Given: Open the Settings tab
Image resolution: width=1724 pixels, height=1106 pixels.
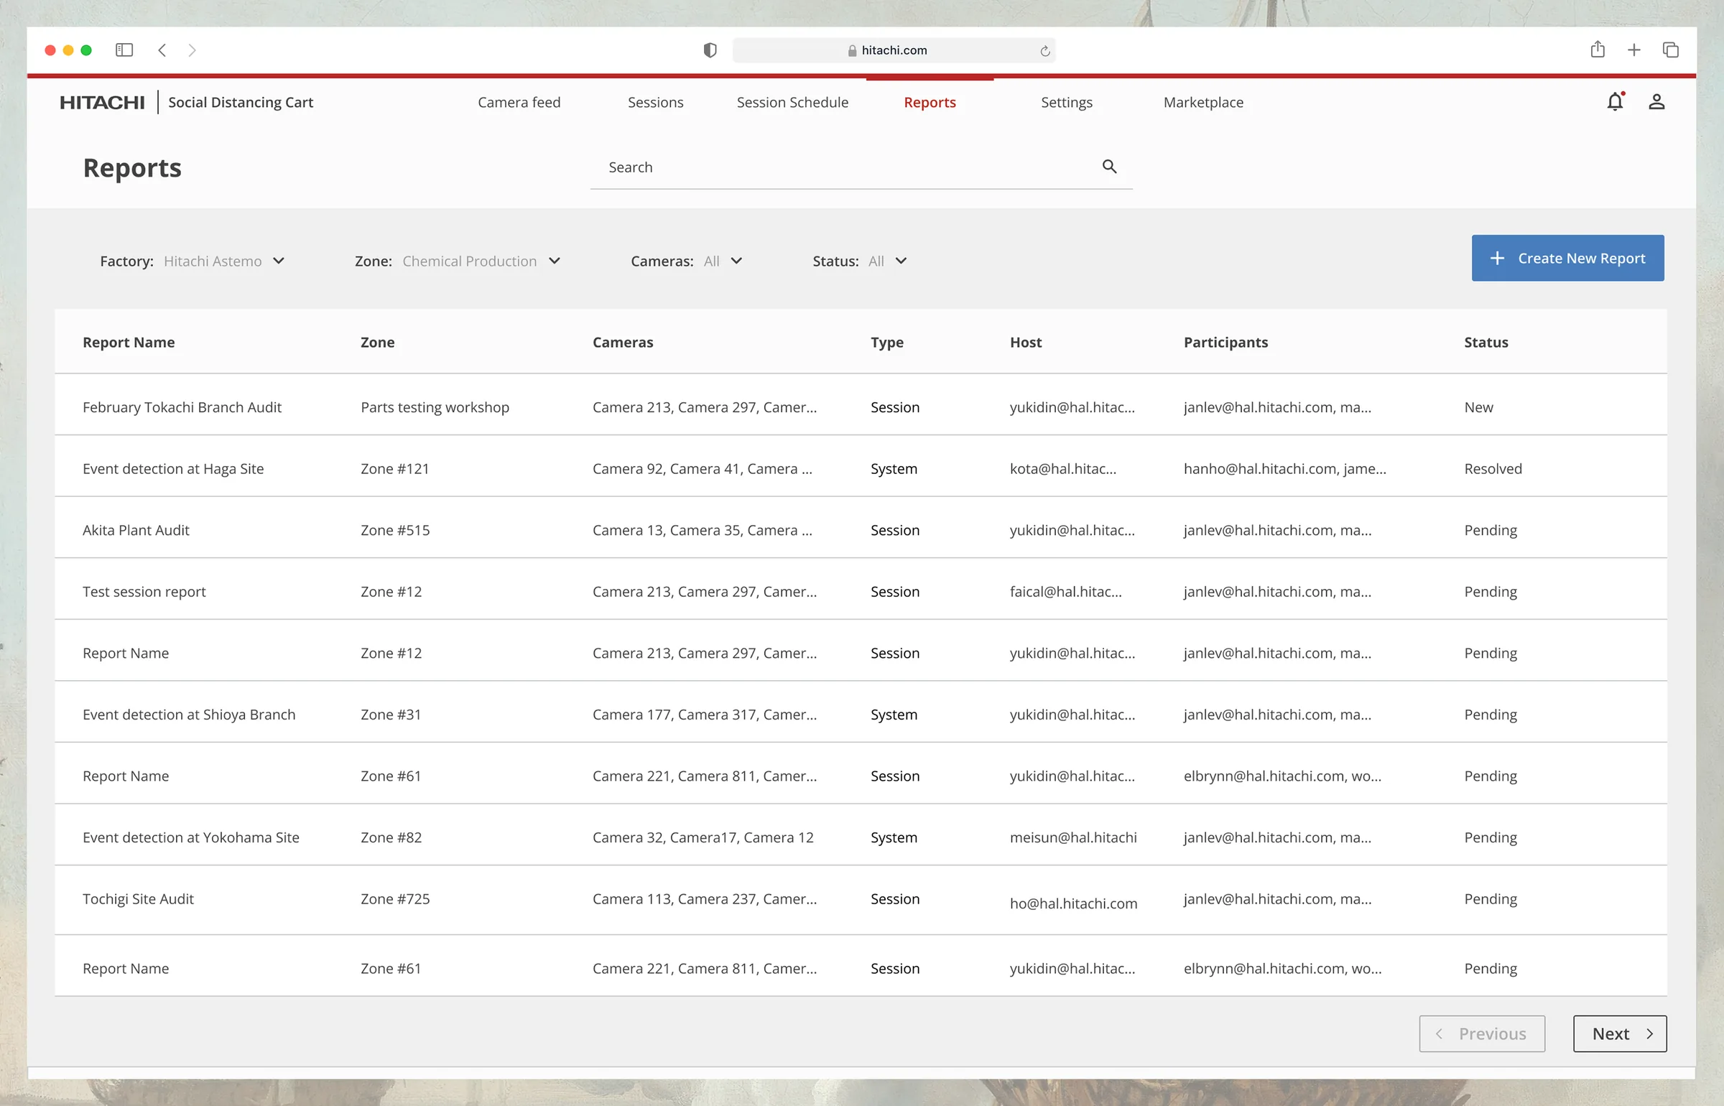Looking at the screenshot, I should (x=1066, y=103).
